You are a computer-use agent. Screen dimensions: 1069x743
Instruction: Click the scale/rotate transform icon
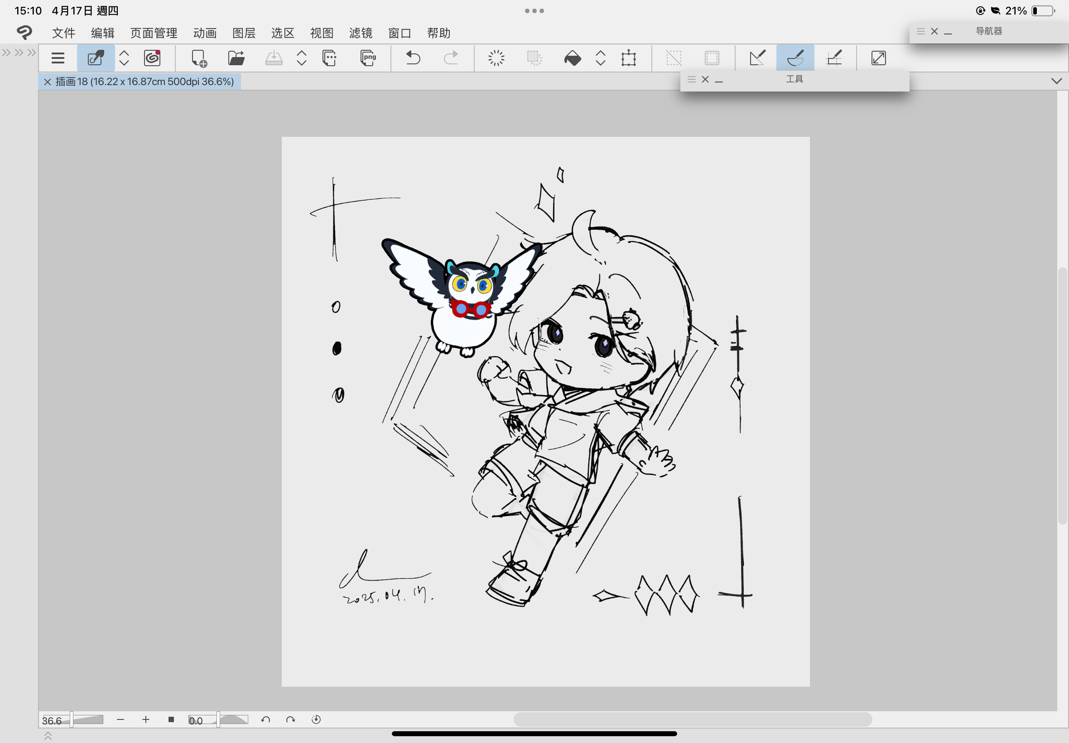click(628, 58)
